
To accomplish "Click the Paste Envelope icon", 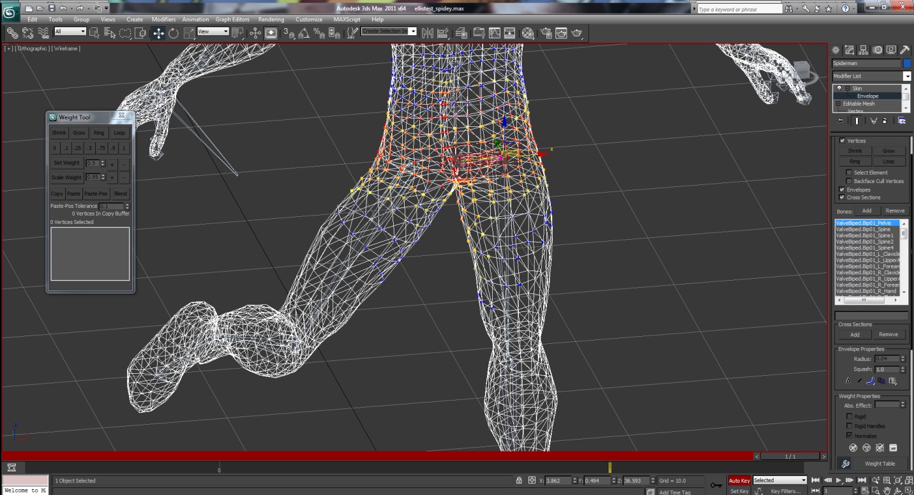I will point(892,381).
